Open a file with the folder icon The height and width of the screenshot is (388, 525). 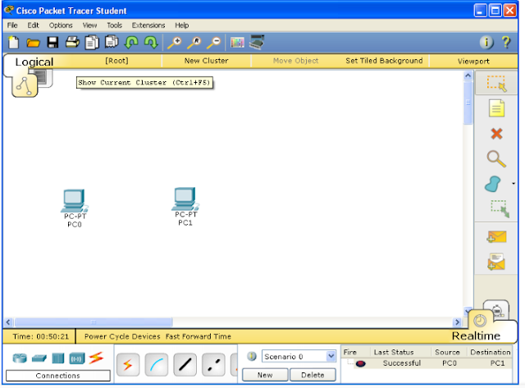tap(33, 43)
